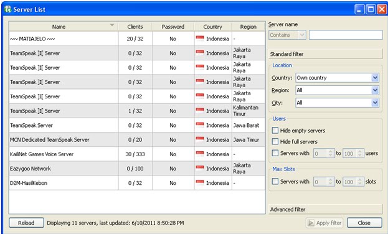Sort the list by Clients column
The height and width of the screenshot is (234, 388).
click(x=135, y=27)
